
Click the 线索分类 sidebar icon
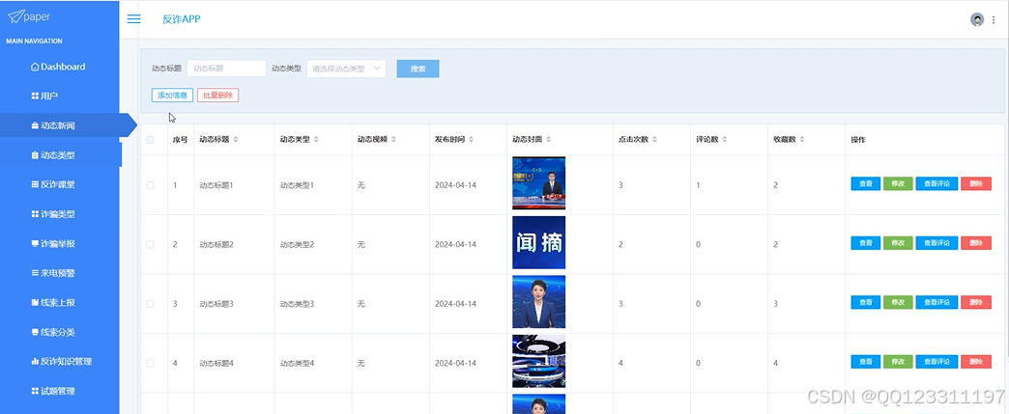coord(35,332)
